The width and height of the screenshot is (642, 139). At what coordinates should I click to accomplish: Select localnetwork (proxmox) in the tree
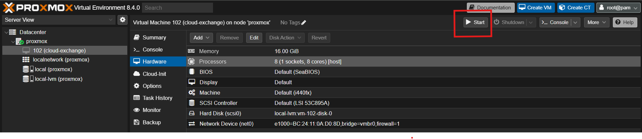click(x=61, y=59)
